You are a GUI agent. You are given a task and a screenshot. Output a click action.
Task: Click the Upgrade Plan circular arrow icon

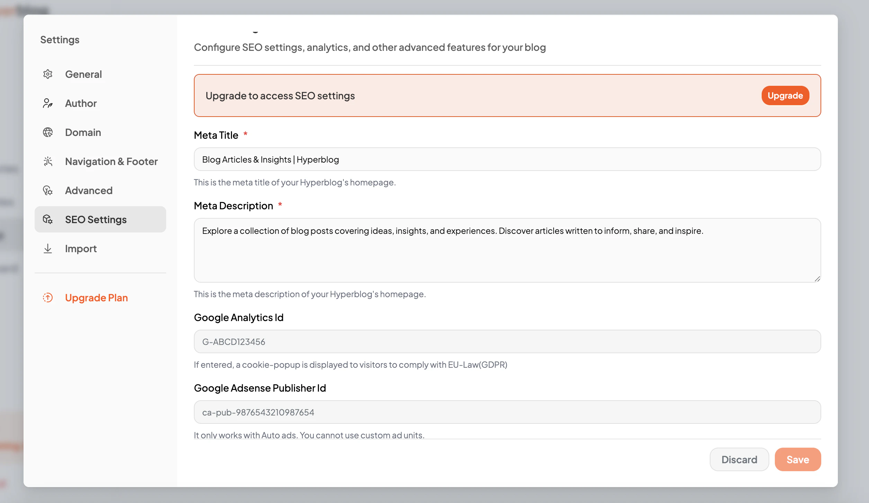tap(48, 298)
